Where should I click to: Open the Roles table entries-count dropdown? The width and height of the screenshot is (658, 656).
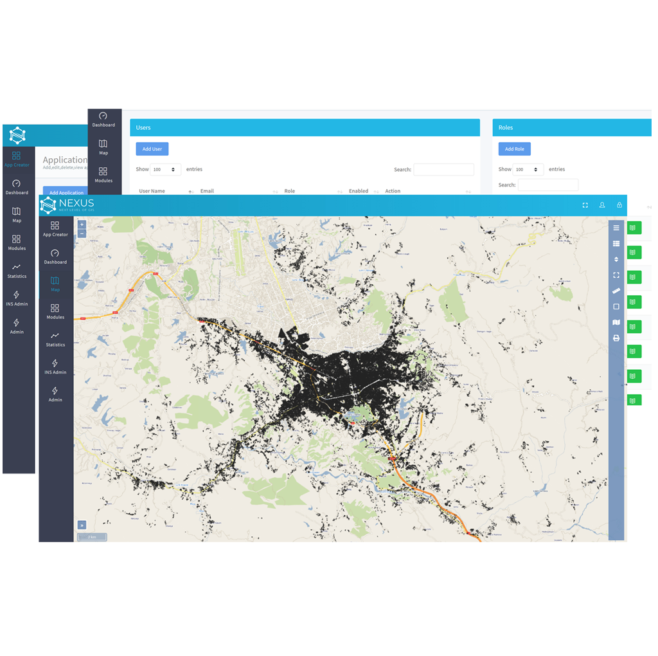pyautogui.click(x=528, y=170)
